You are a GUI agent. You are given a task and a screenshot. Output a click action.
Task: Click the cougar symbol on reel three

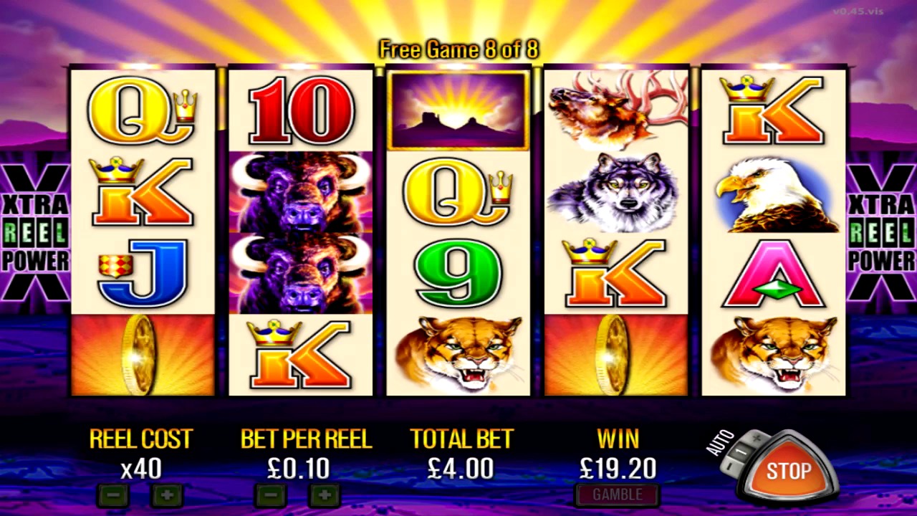[x=458, y=355]
